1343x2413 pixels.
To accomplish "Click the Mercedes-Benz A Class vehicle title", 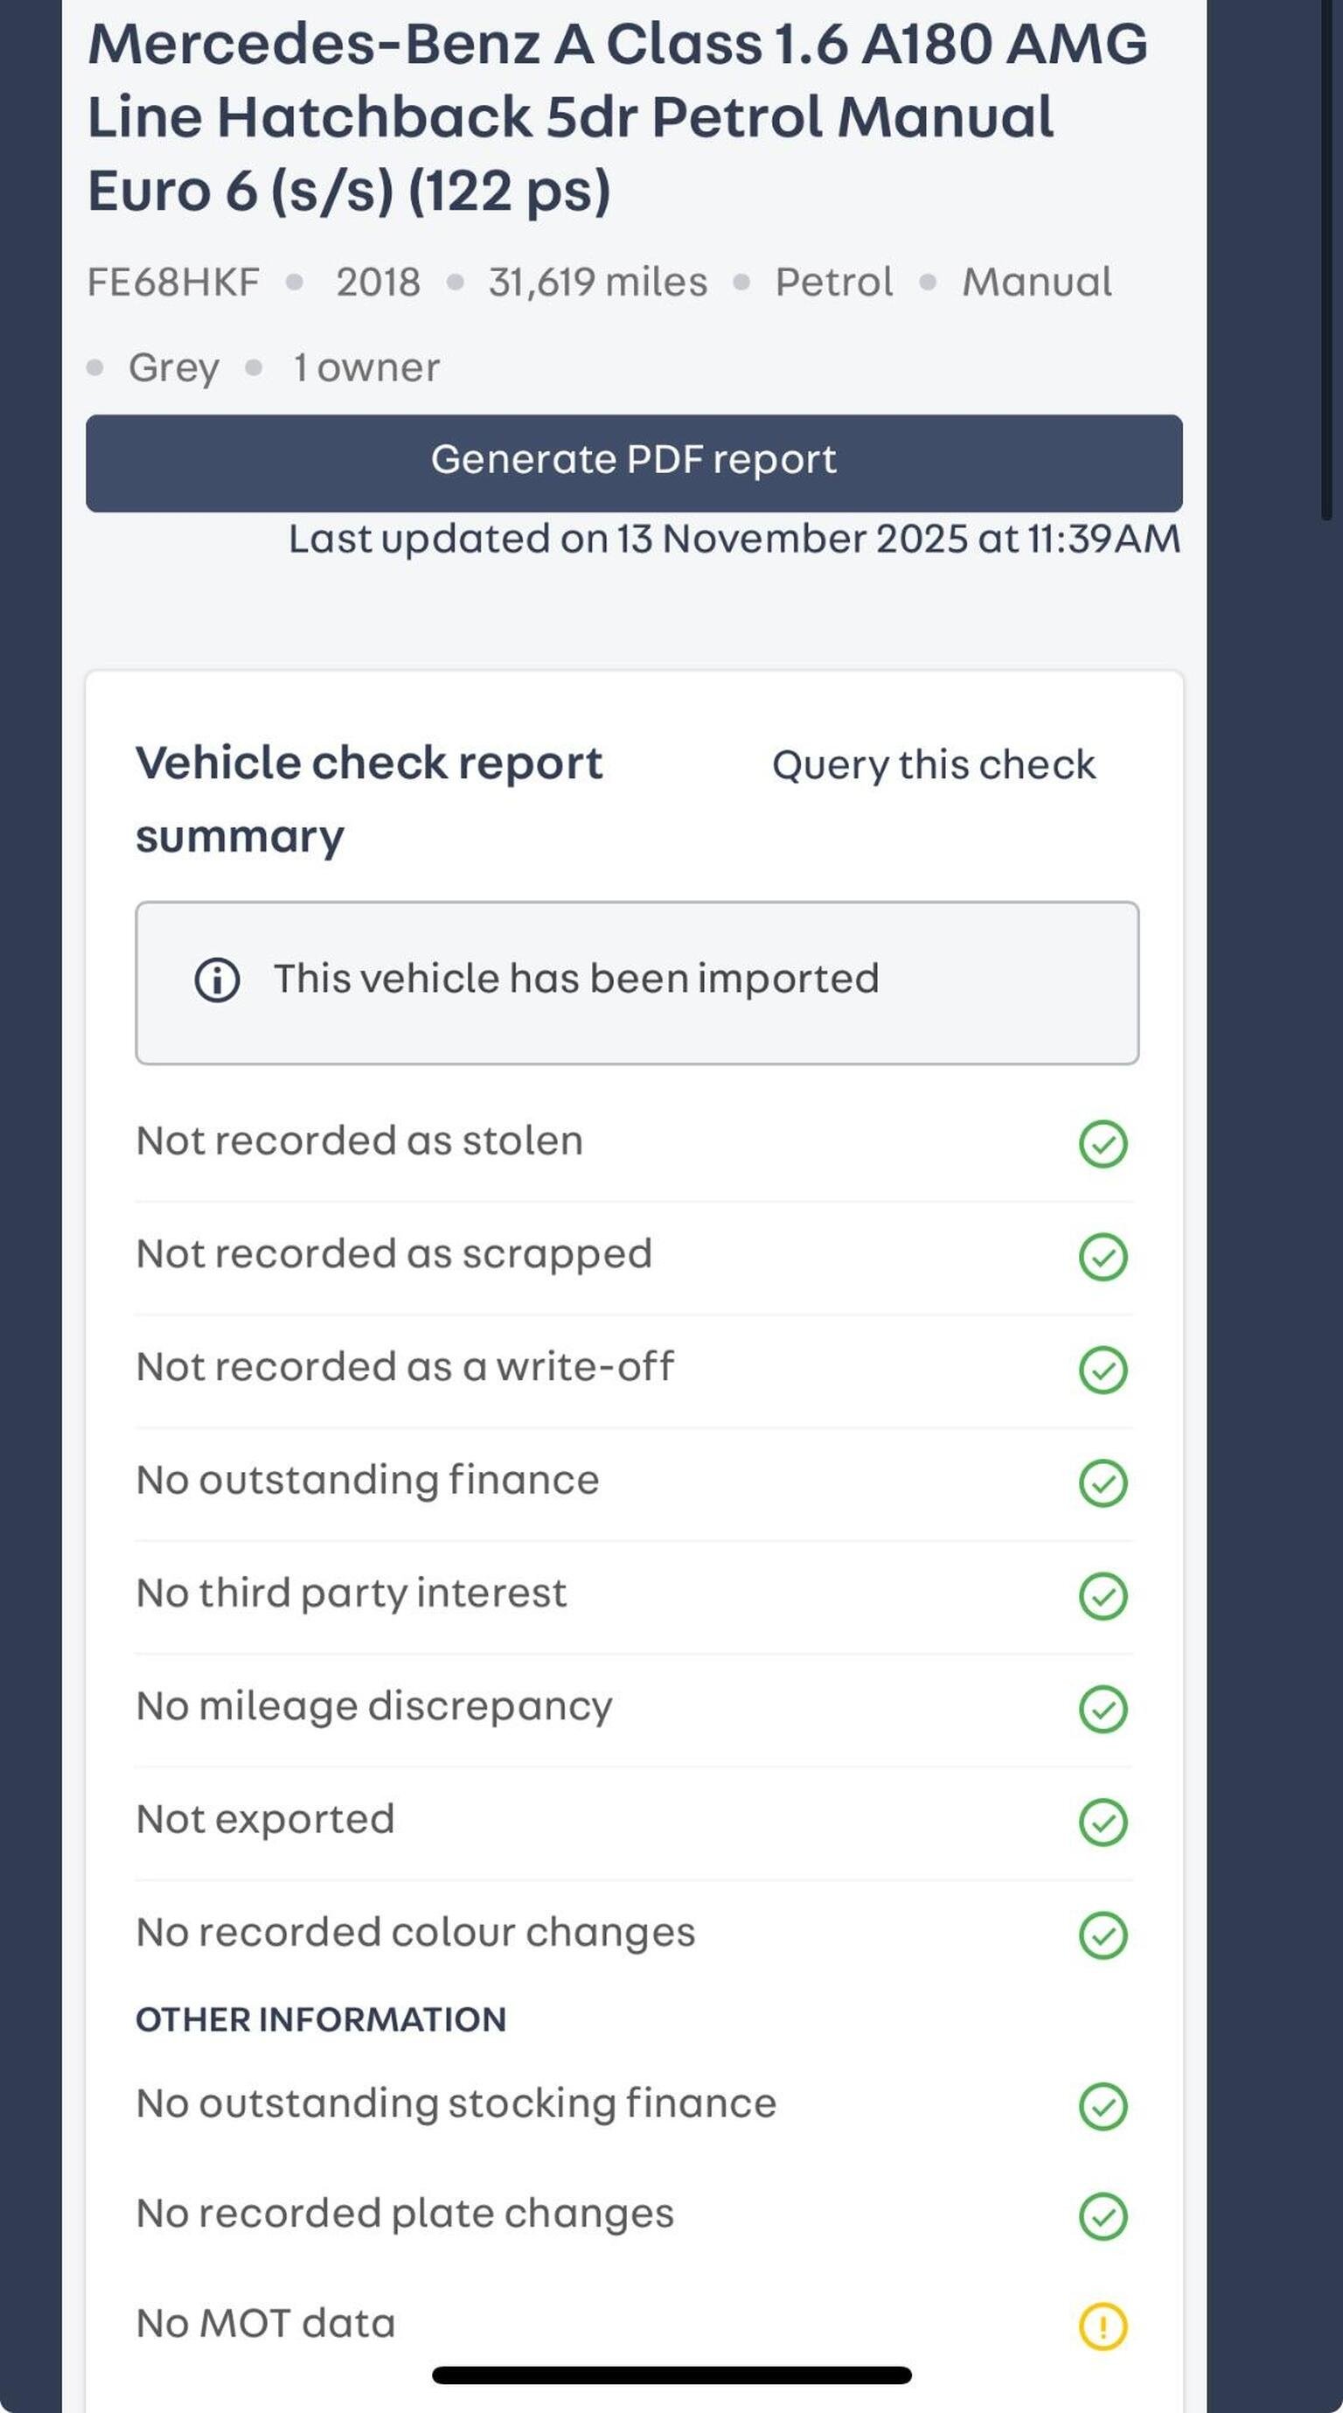I will click(616, 117).
